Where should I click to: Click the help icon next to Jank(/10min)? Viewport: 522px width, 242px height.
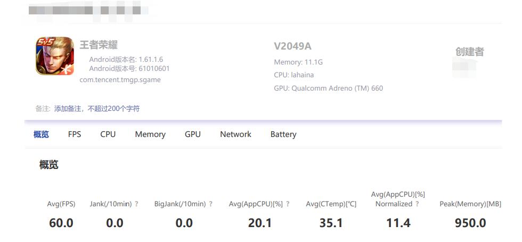(137, 204)
